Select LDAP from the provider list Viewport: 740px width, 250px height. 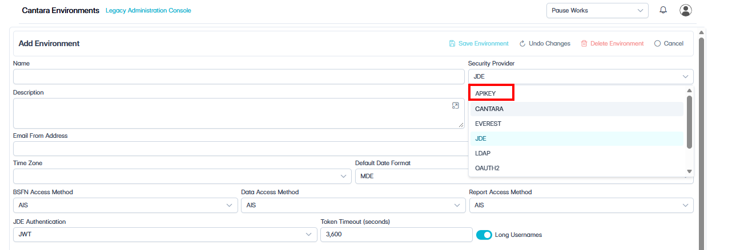click(577, 153)
